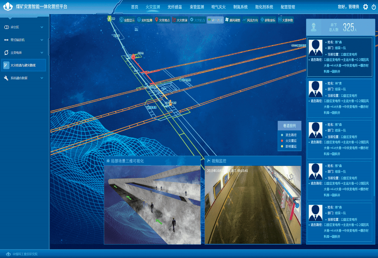
Task: Click the 通风调整 fan icon
Action: [x=227, y=20]
